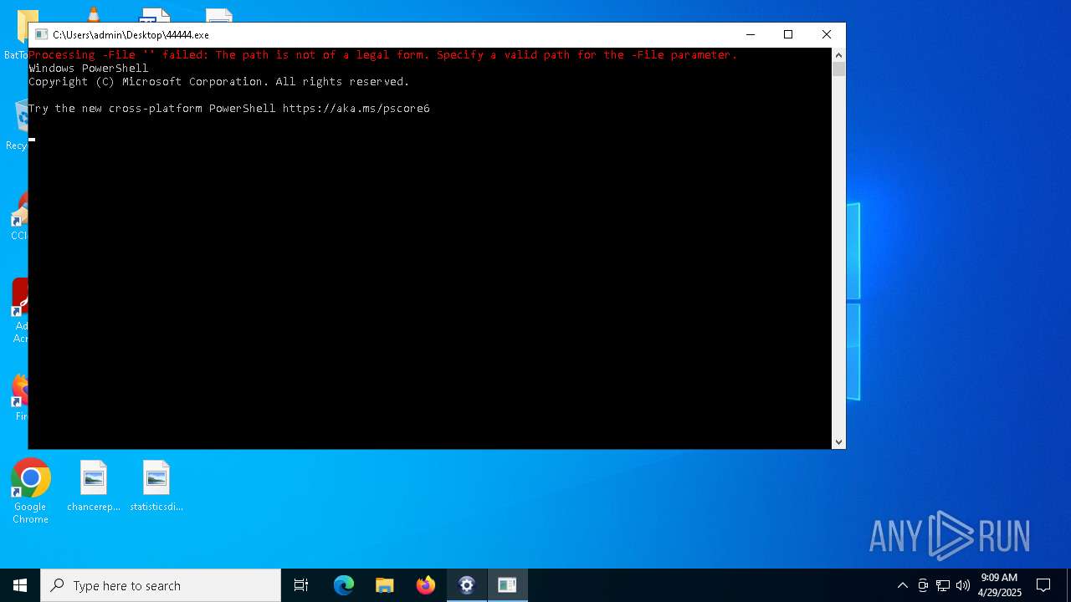1071x602 pixels.
Task: Open File Explorer from the taskbar
Action: (385, 585)
